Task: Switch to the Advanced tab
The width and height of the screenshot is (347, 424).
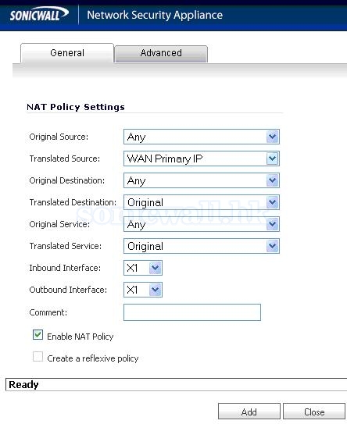Action: tap(161, 53)
